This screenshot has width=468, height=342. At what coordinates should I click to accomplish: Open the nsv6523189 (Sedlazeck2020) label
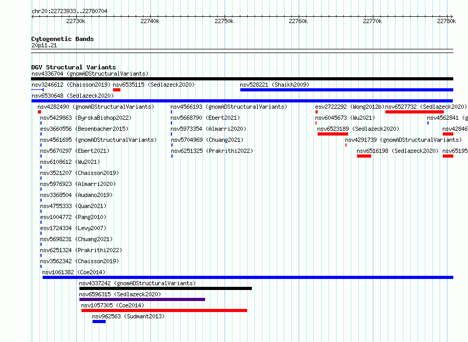(358, 129)
